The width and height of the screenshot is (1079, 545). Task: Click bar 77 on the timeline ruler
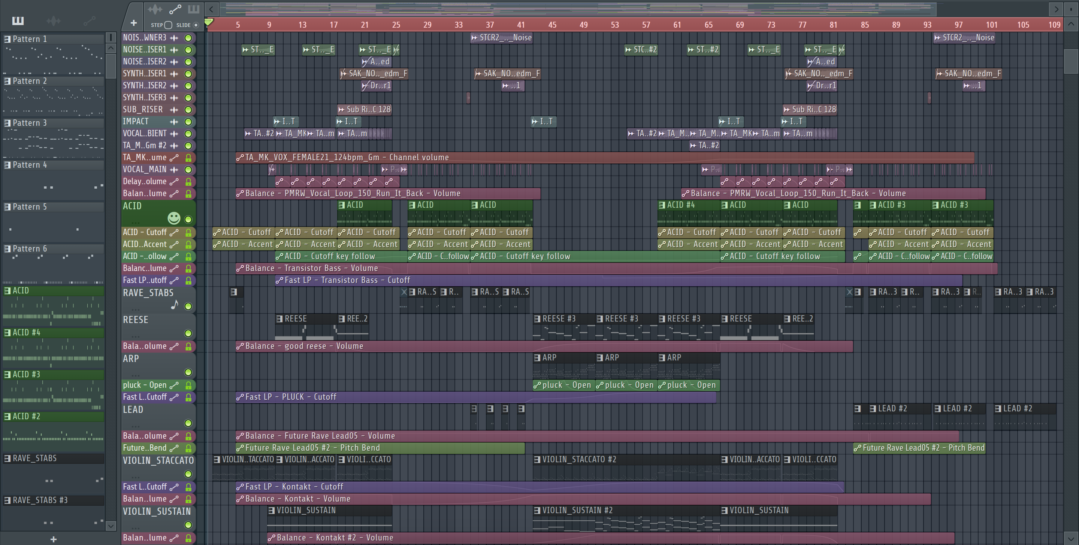[802, 25]
